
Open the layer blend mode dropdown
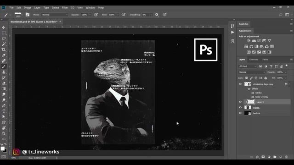pyautogui.click(x=252, y=72)
